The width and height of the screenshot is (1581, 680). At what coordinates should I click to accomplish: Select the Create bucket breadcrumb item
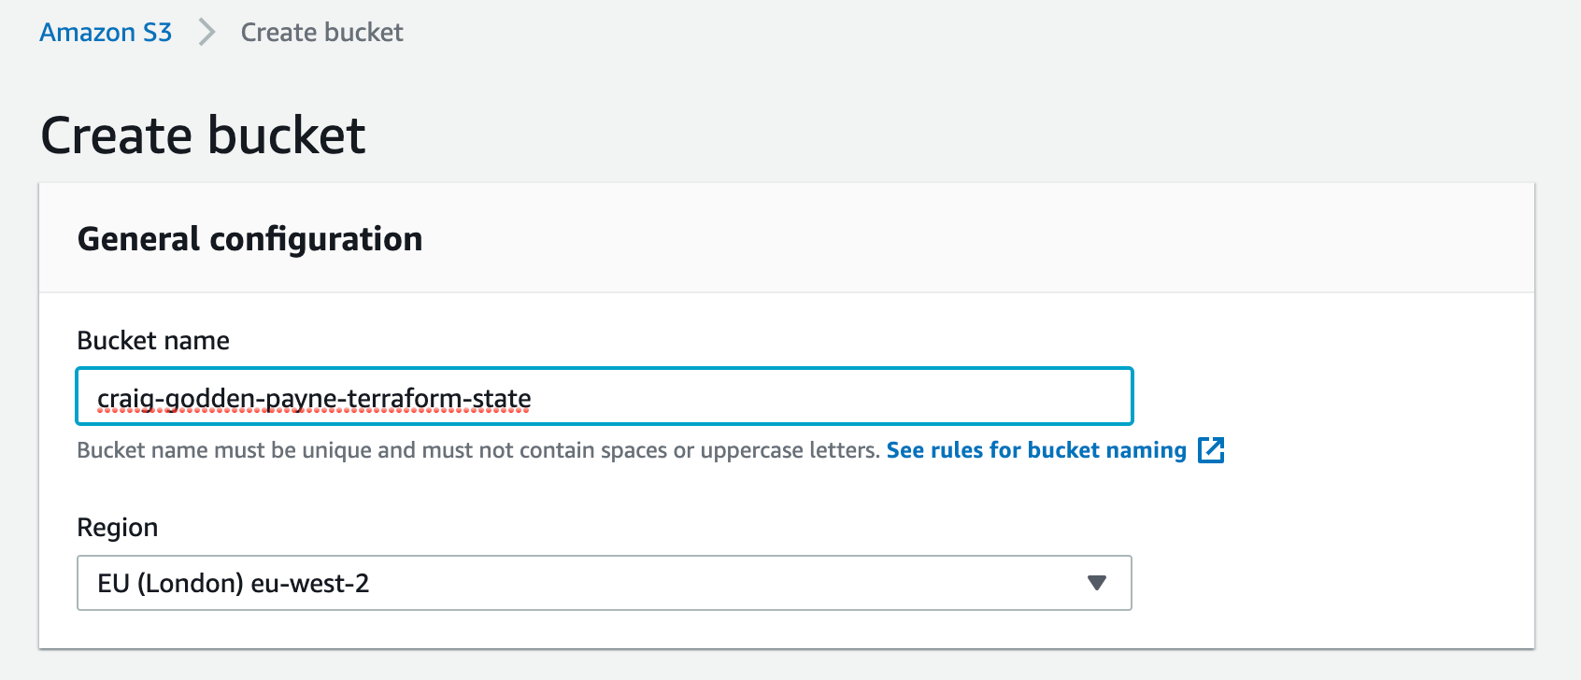coord(321,33)
